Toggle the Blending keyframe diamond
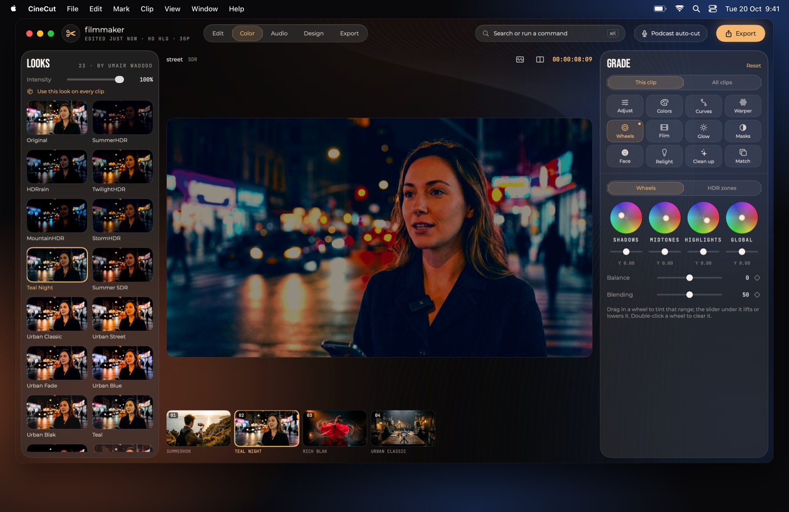Image resolution: width=789 pixels, height=512 pixels. [x=757, y=295]
